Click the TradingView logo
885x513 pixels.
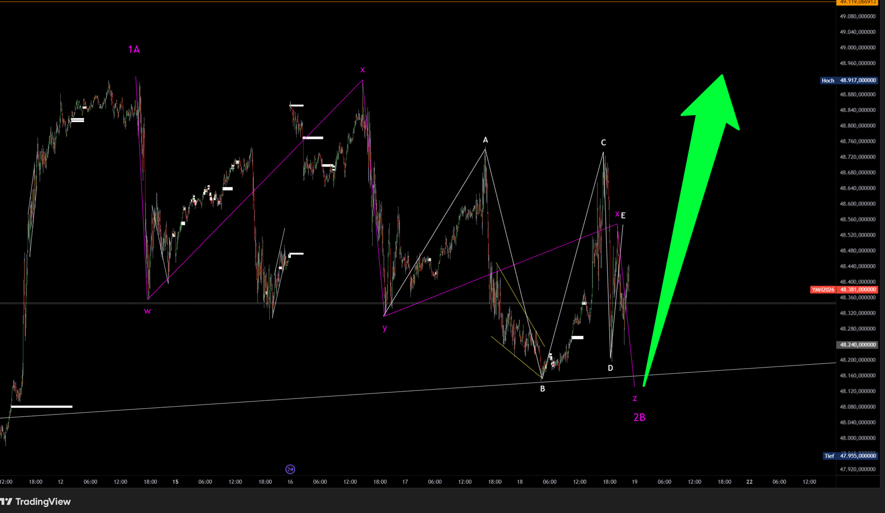(35, 501)
